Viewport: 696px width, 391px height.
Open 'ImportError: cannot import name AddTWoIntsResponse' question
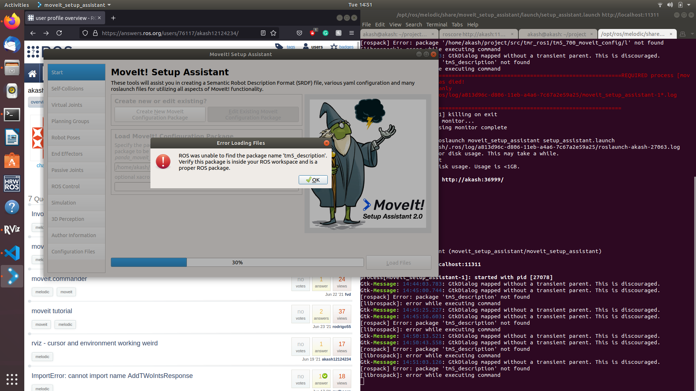pos(112,376)
